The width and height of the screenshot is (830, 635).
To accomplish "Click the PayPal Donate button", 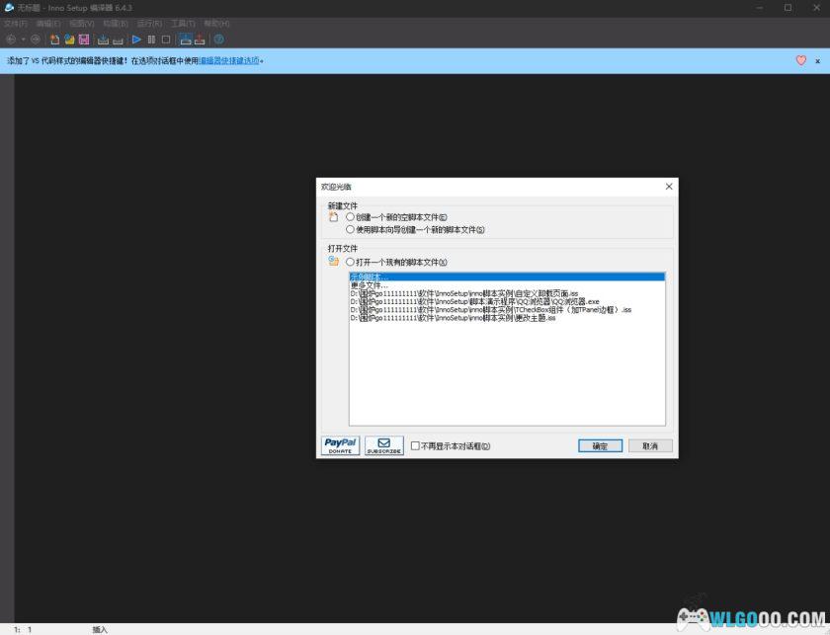I will [x=339, y=444].
